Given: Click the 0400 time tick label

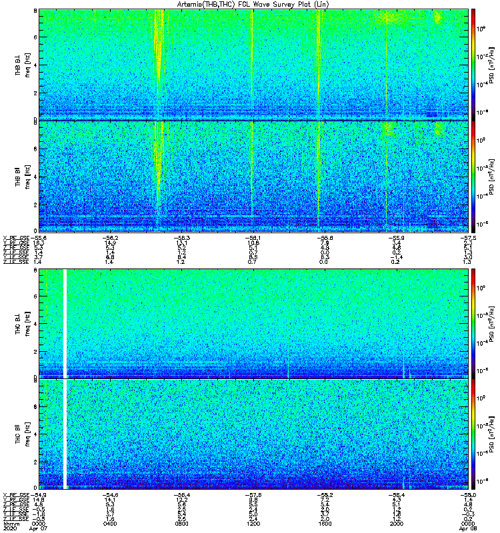Looking at the screenshot, I should 109,524.
